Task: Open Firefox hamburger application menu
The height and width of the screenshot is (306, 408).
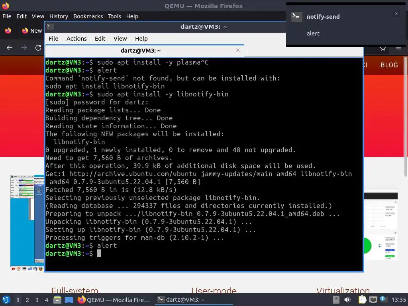Action: click(398, 48)
